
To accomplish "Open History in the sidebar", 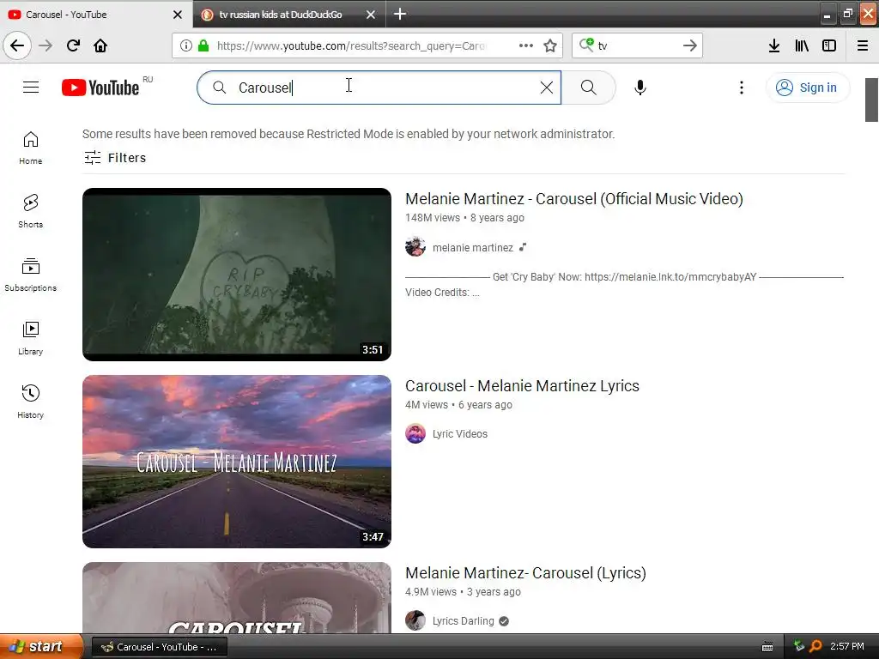I will tap(31, 402).
